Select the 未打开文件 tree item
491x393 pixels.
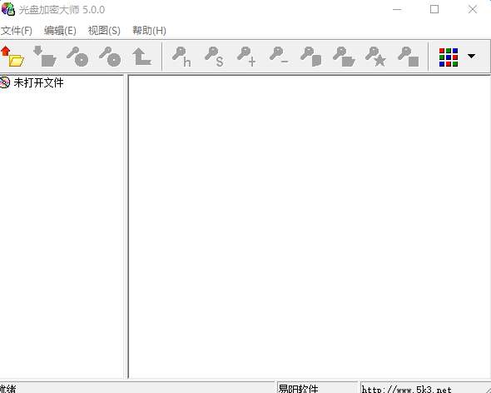point(38,82)
